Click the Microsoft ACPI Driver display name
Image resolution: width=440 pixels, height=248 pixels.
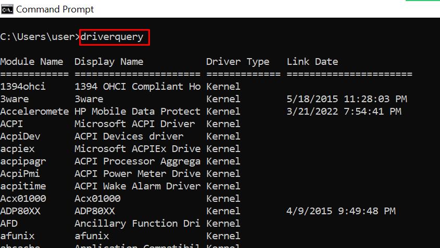[134, 124]
